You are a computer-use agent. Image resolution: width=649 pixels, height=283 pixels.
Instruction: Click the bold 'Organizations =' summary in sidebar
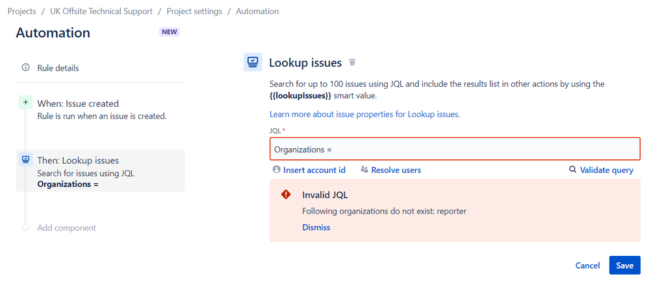(x=68, y=184)
